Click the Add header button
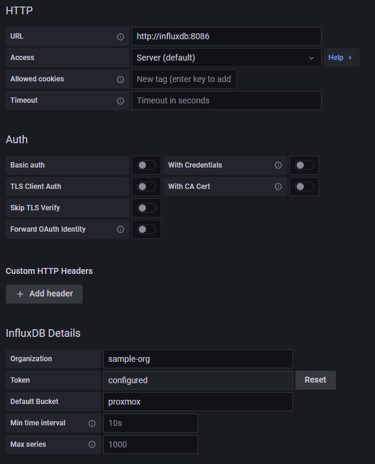375x464 pixels. pos(45,294)
